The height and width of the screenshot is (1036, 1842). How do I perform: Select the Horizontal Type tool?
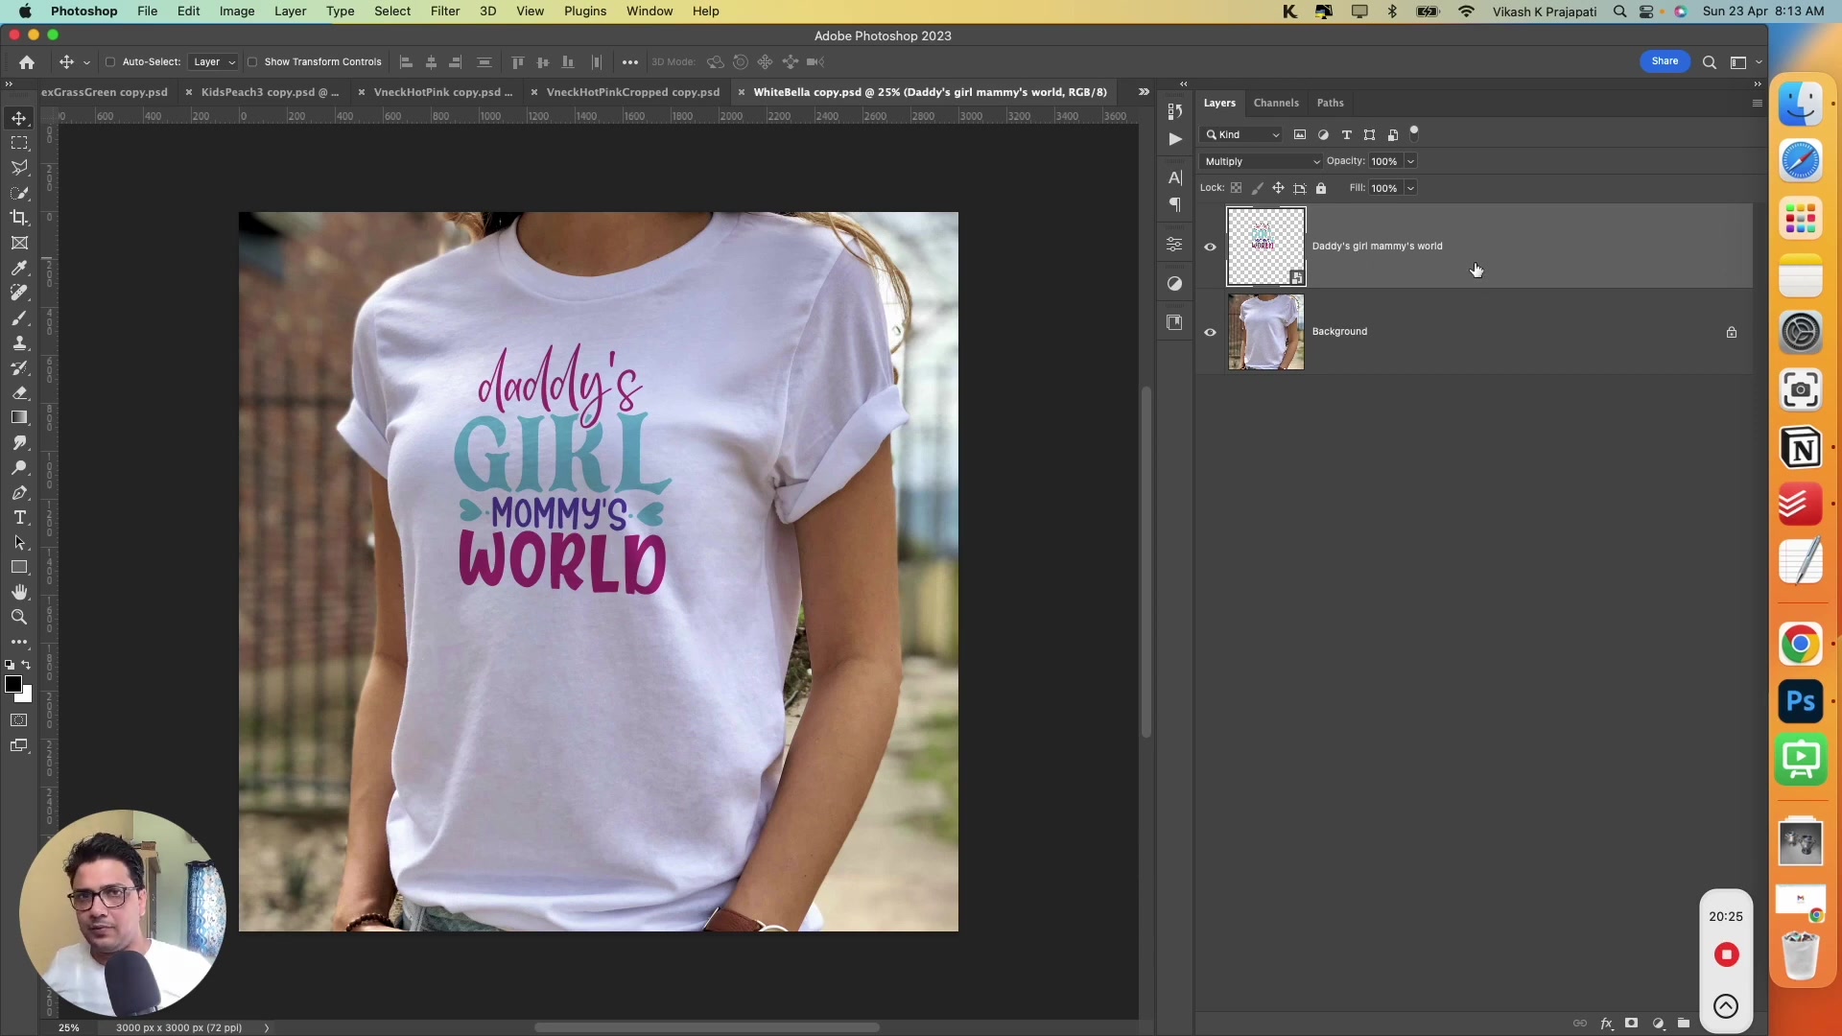coord(19,517)
